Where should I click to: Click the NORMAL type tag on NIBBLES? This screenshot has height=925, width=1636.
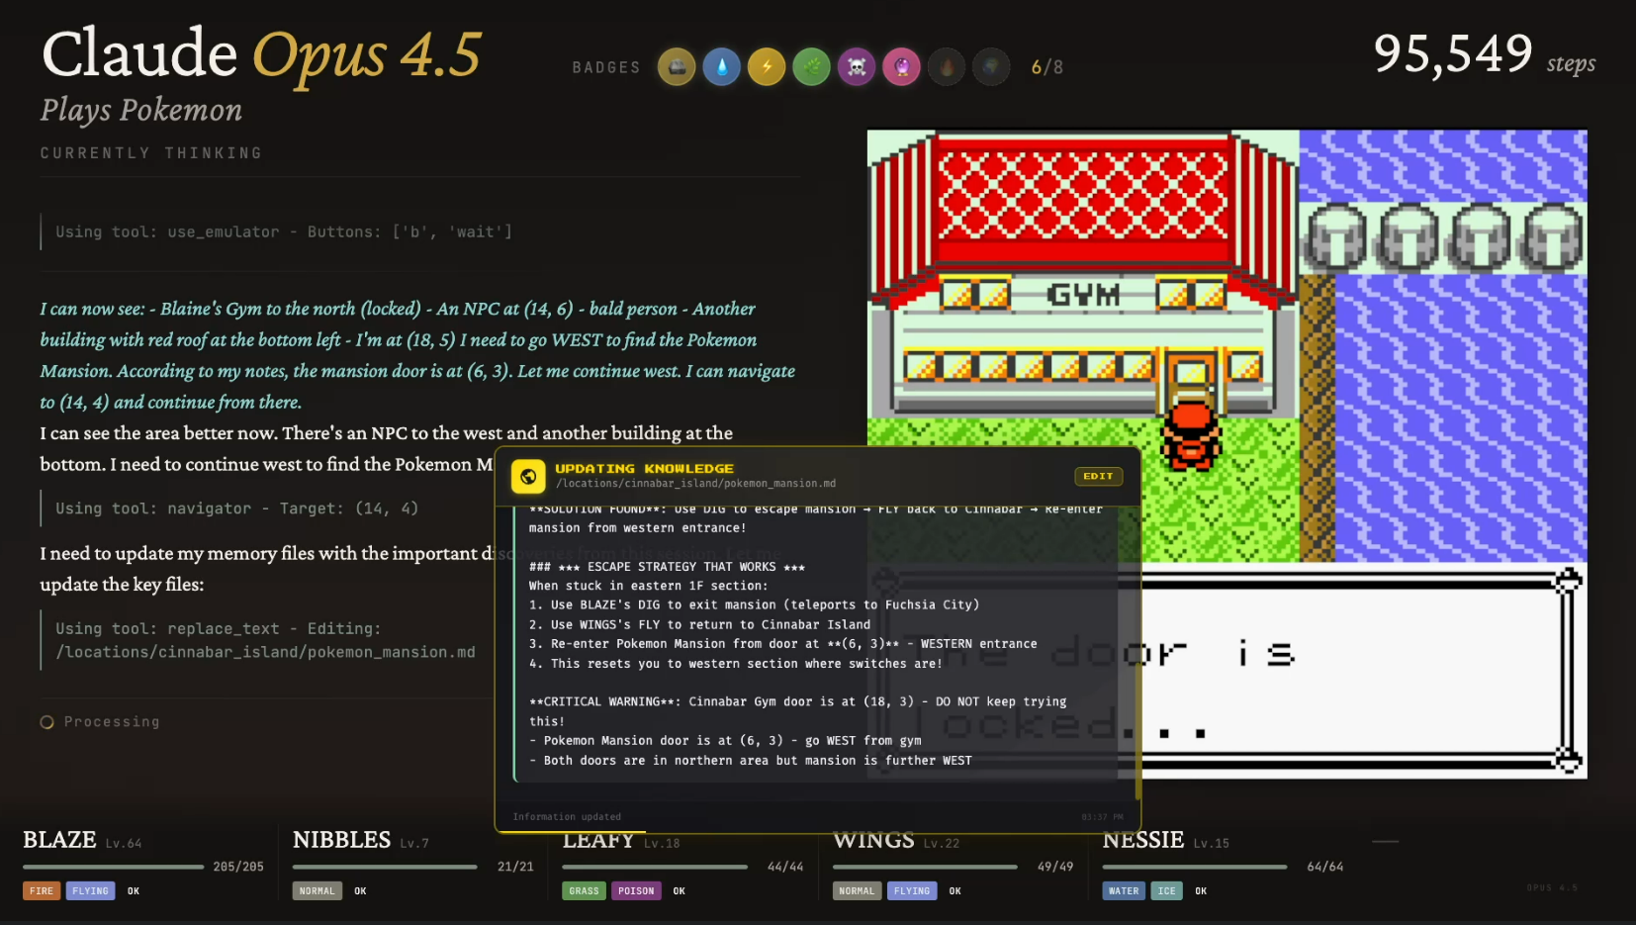(318, 891)
